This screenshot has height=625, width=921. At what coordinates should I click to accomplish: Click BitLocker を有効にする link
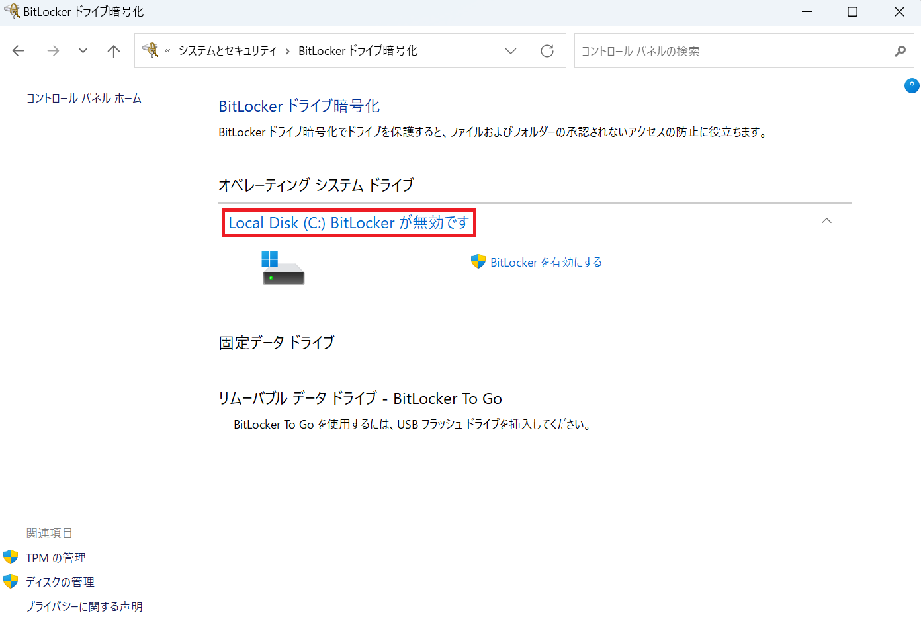coord(546,263)
